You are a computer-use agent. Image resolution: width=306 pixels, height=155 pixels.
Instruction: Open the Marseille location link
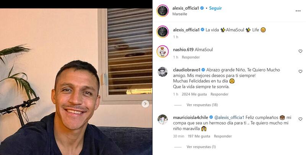(x=180, y=14)
